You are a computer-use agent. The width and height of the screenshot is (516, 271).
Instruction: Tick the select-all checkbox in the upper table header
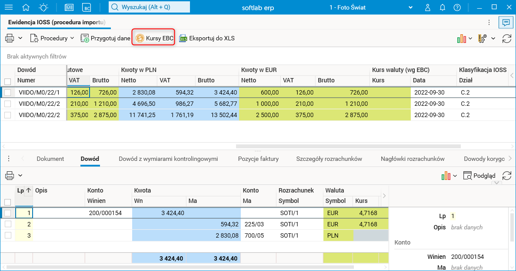coord(7,81)
